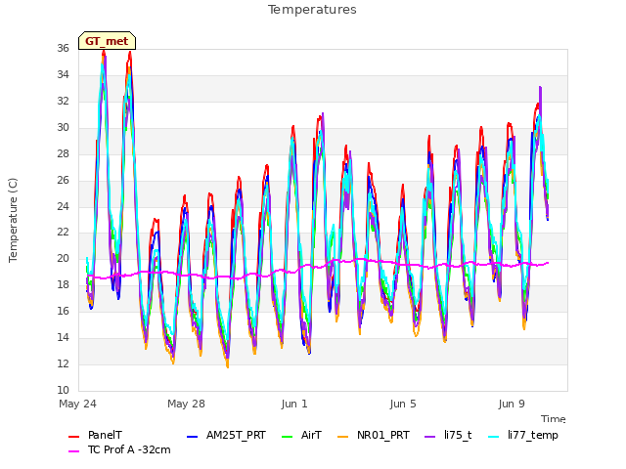Click the 20 y-axis tick label
The width and height of the screenshot is (626, 469).
pos(63,259)
